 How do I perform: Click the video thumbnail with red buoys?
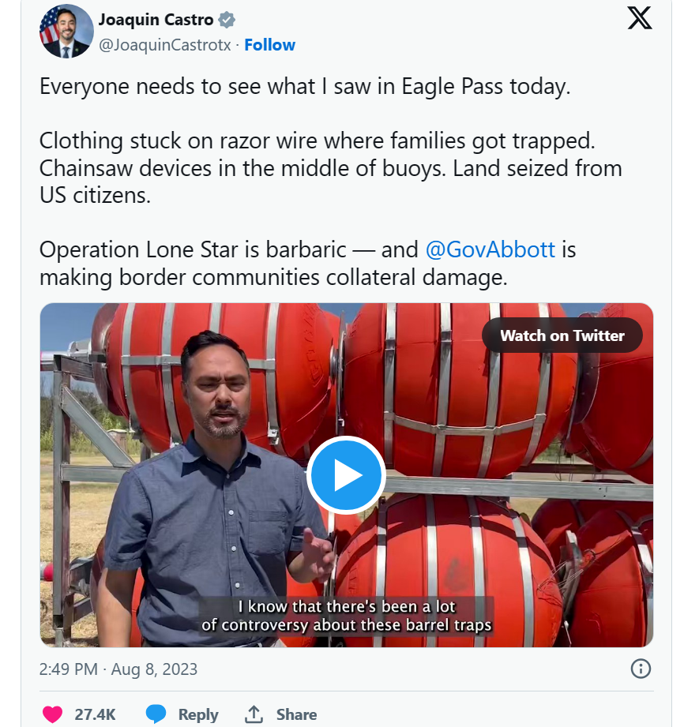[347, 474]
